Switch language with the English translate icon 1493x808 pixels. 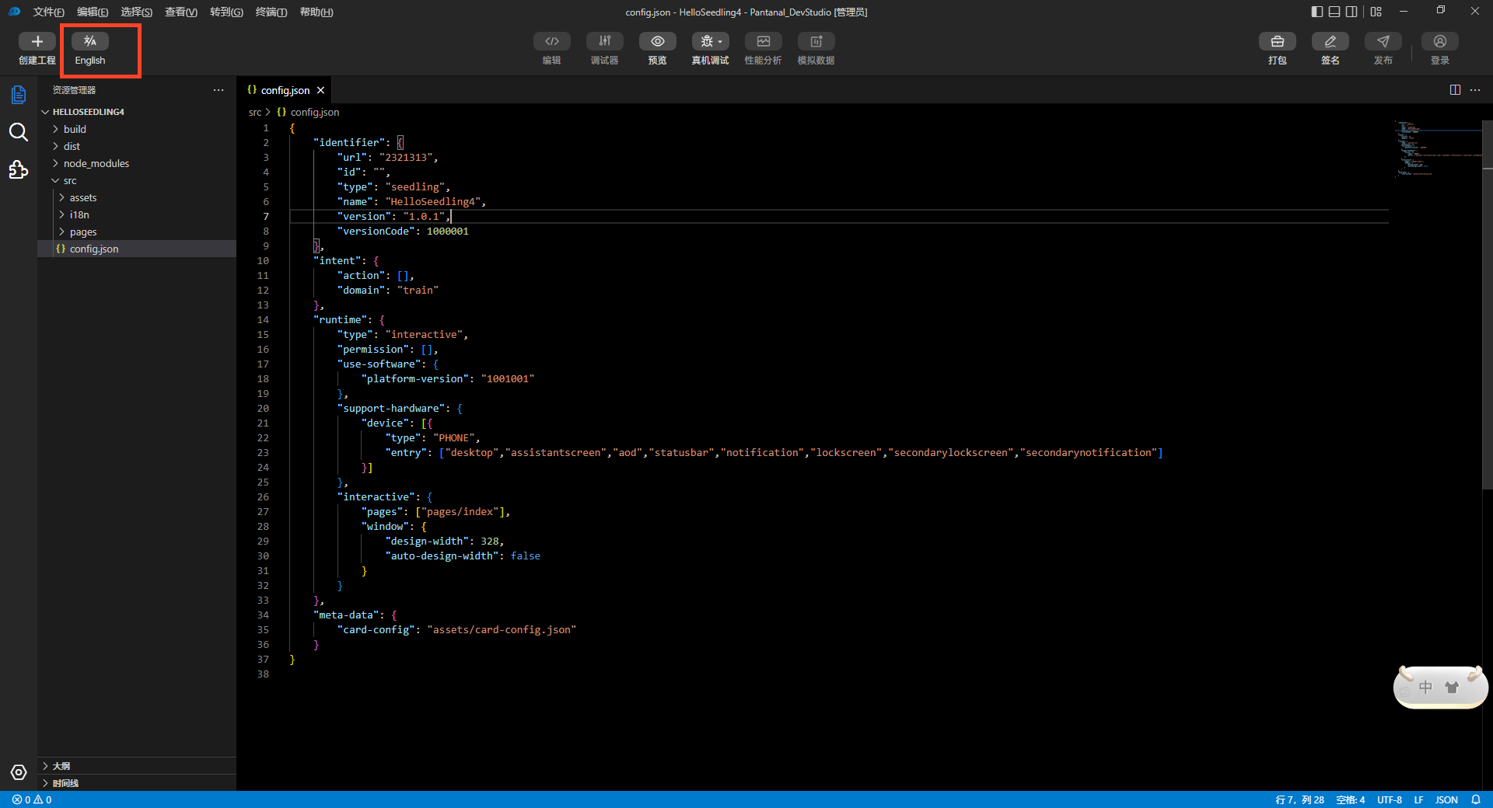point(90,41)
